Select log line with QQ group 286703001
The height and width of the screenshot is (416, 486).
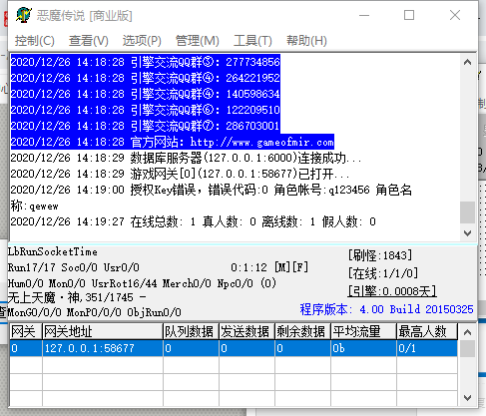(x=146, y=126)
